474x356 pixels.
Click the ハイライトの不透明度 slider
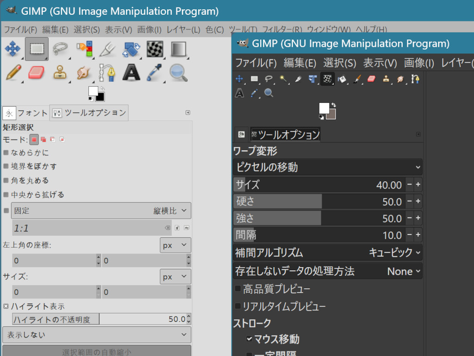click(x=99, y=319)
